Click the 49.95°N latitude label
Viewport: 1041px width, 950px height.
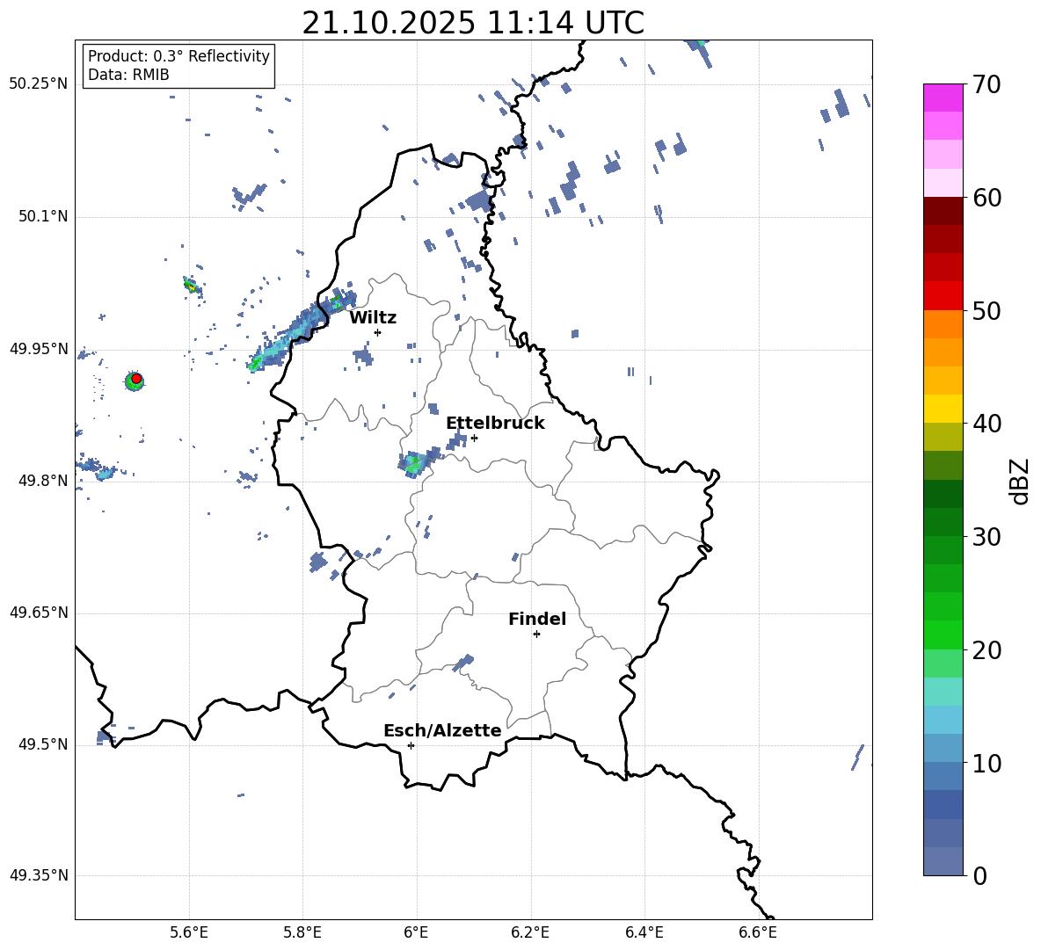(39, 349)
